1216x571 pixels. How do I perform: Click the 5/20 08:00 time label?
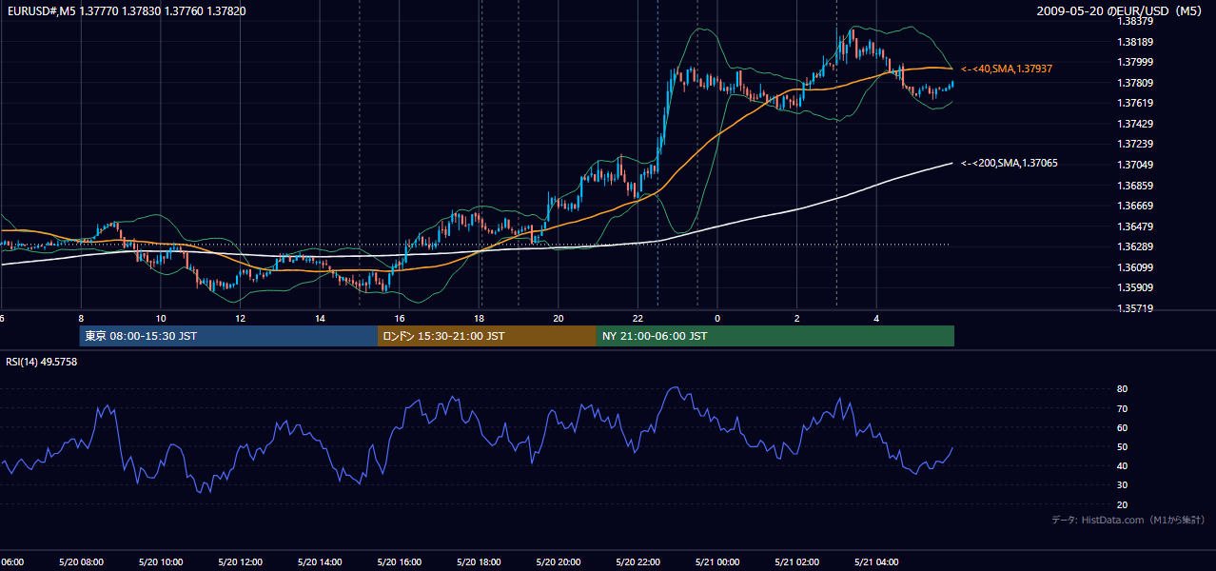[81, 562]
